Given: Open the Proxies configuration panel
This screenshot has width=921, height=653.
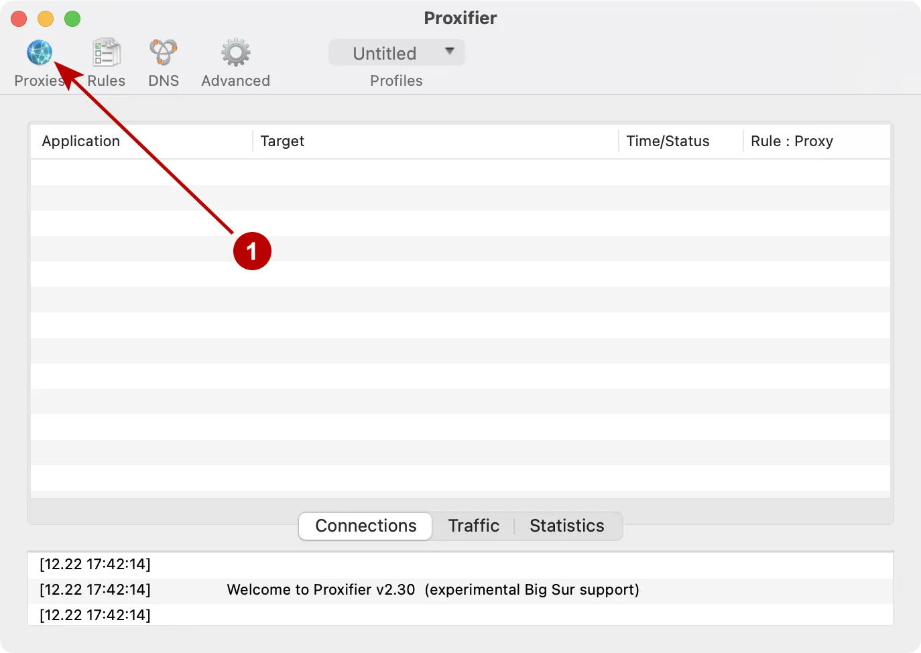Looking at the screenshot, I should [39, 62].
